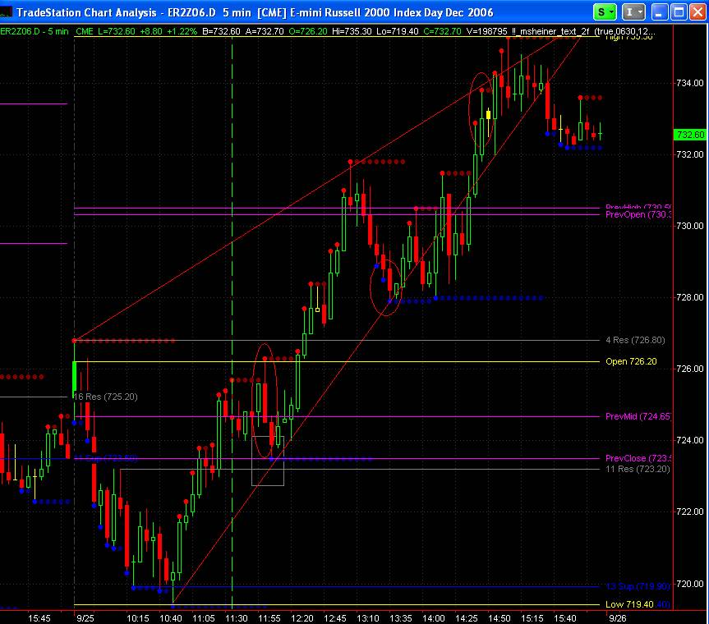This screenshot has width=709, height=624.
Task: Click the 9/26 date label on time axis
Action: 618,618
